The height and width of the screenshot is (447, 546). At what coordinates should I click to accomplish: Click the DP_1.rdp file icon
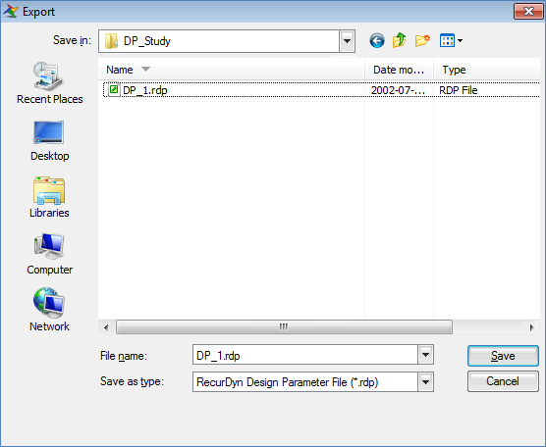[x=114, y=89]
